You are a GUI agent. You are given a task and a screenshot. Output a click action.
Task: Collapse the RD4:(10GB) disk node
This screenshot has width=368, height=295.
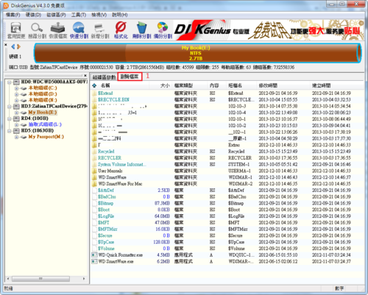10,118
